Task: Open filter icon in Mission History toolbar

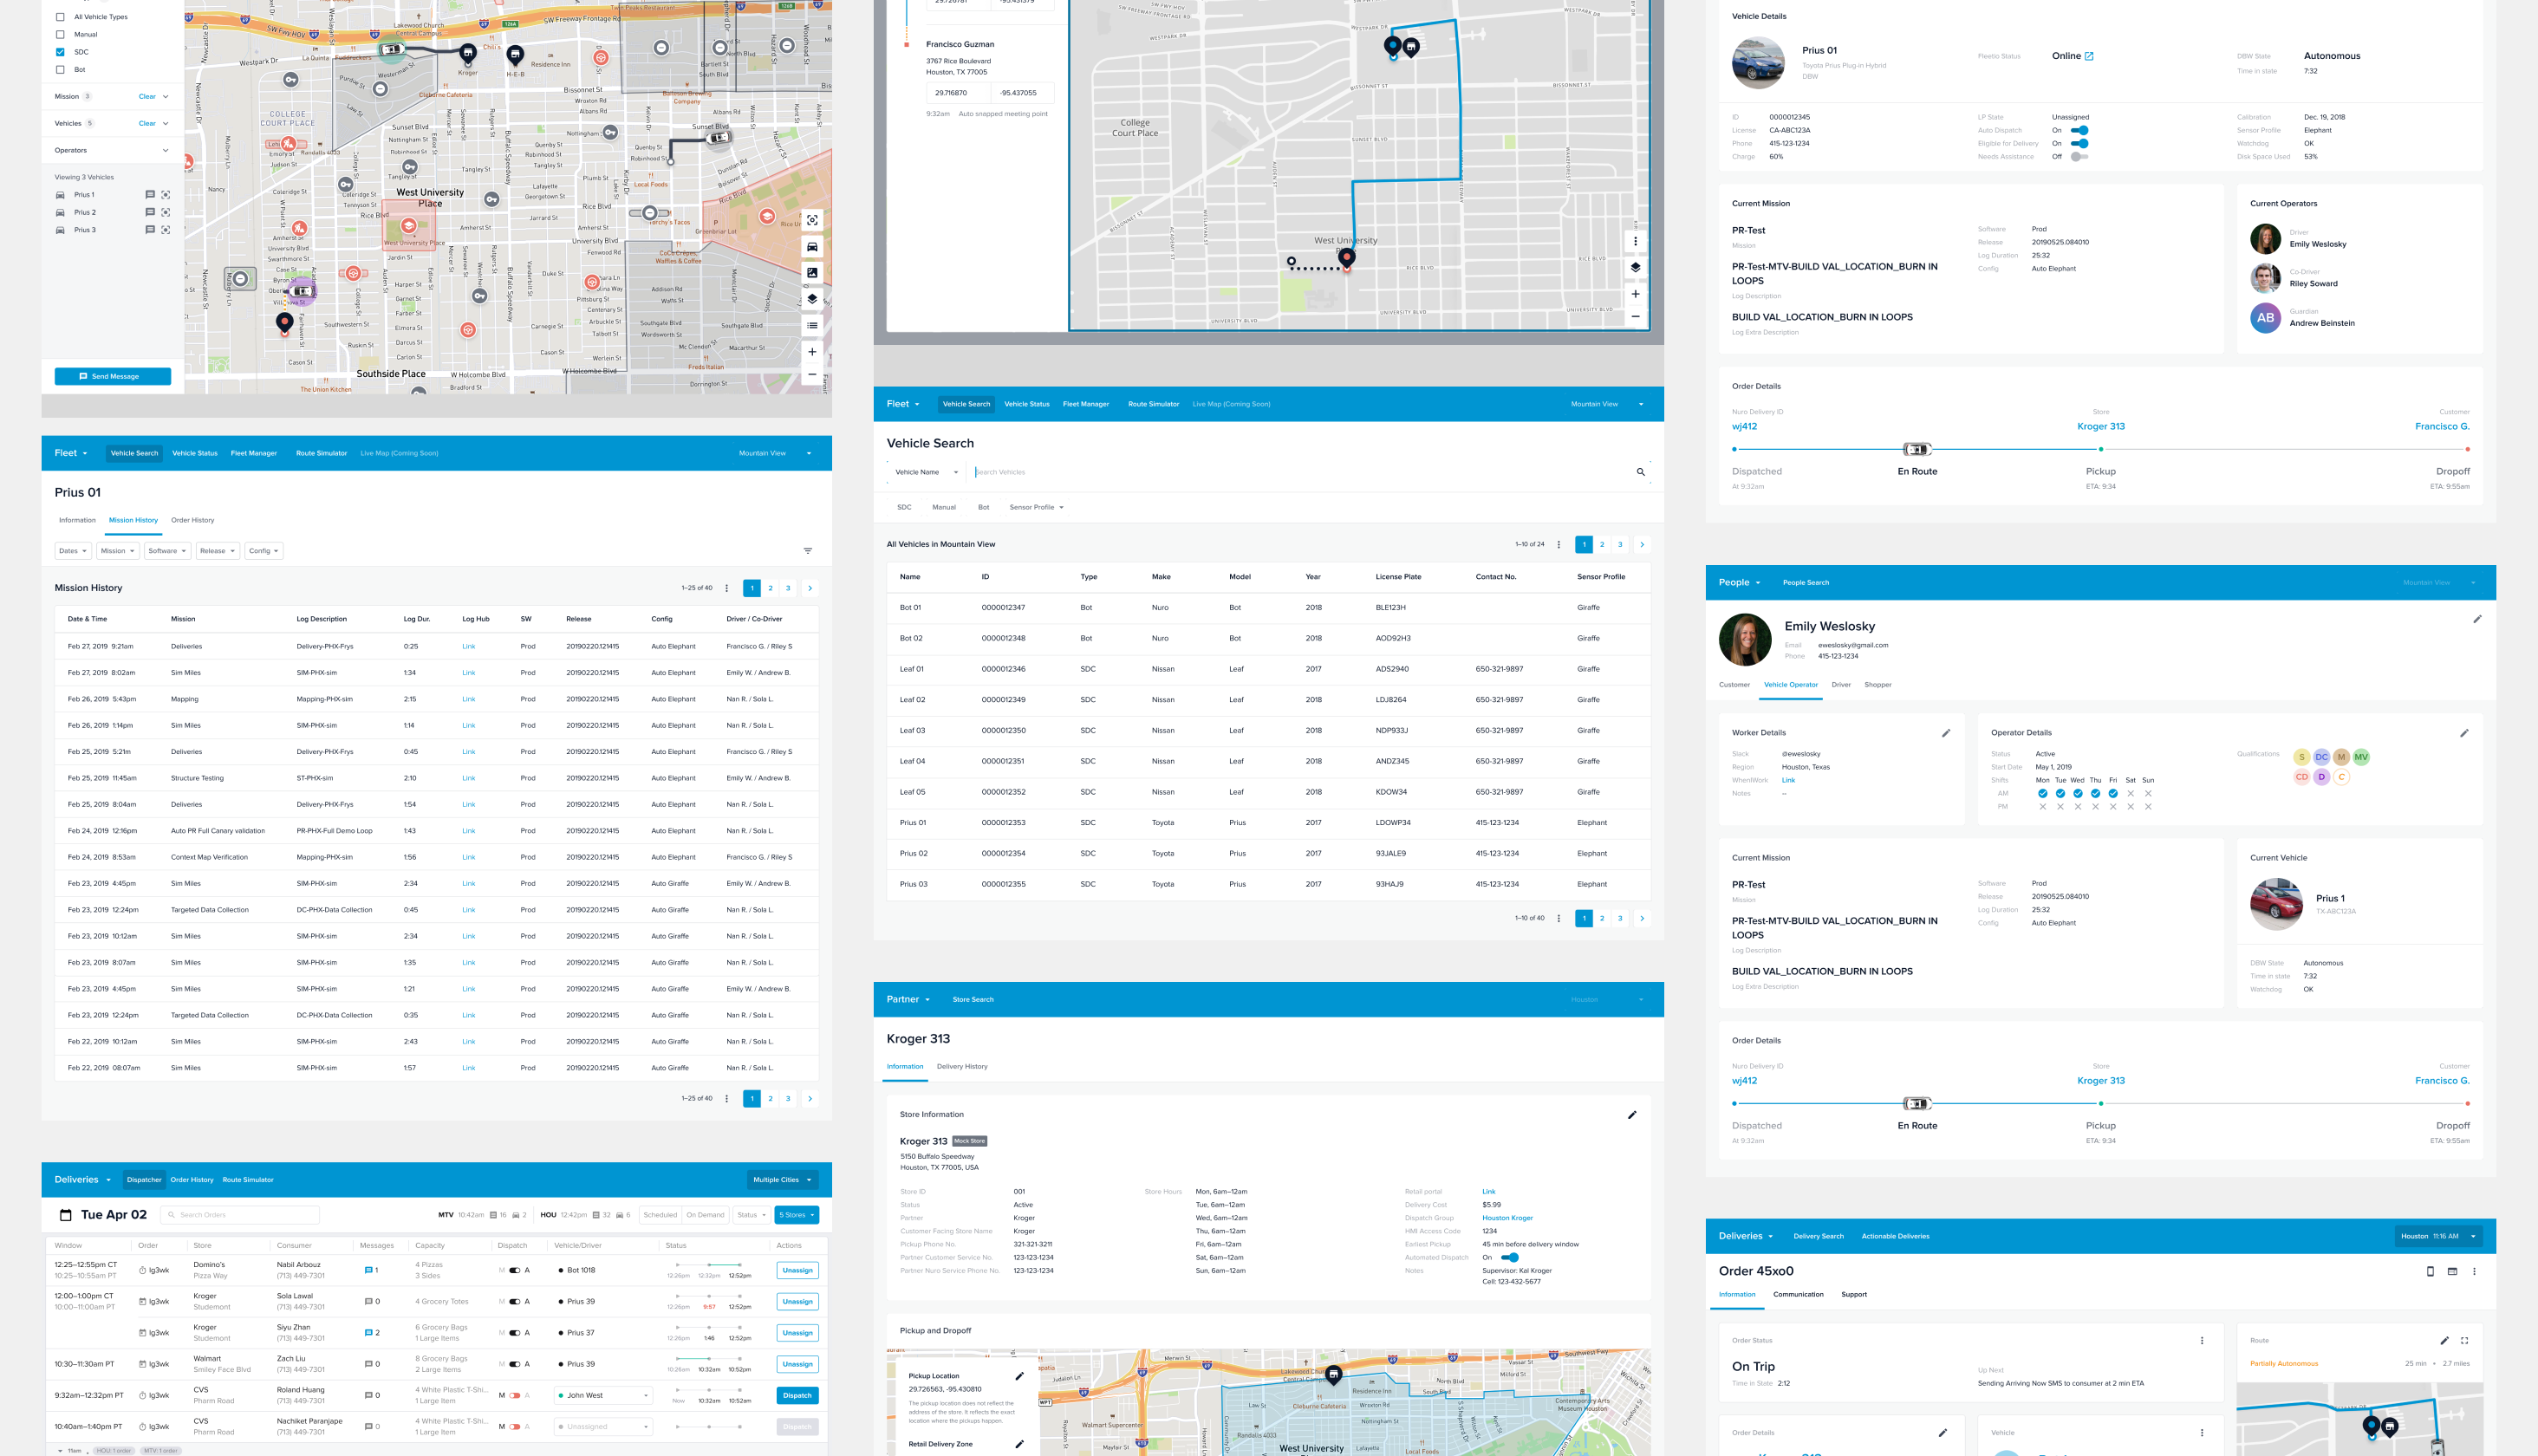Action: [808, 551]
